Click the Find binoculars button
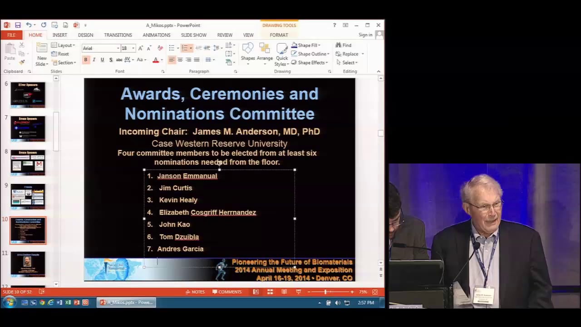The width and height of the screenshot is (581, 327). 343,45
